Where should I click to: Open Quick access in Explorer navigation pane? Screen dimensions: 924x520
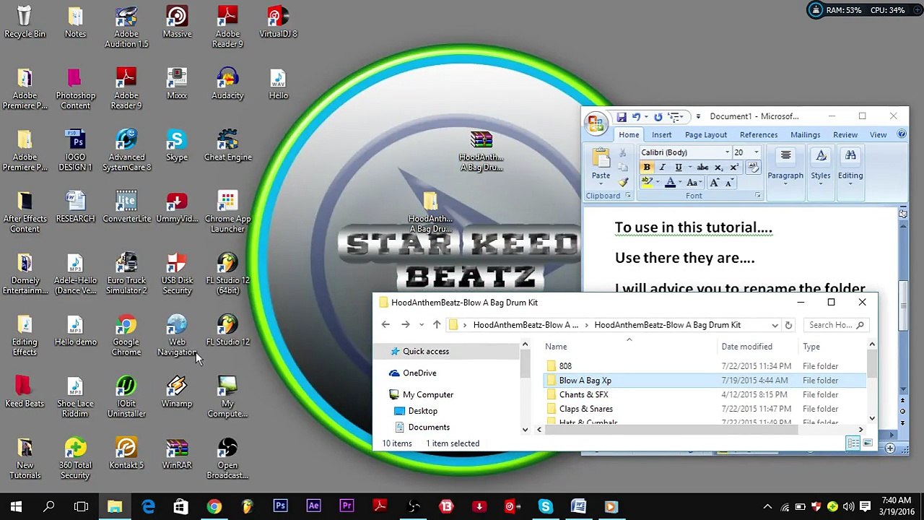click(426, 351)
